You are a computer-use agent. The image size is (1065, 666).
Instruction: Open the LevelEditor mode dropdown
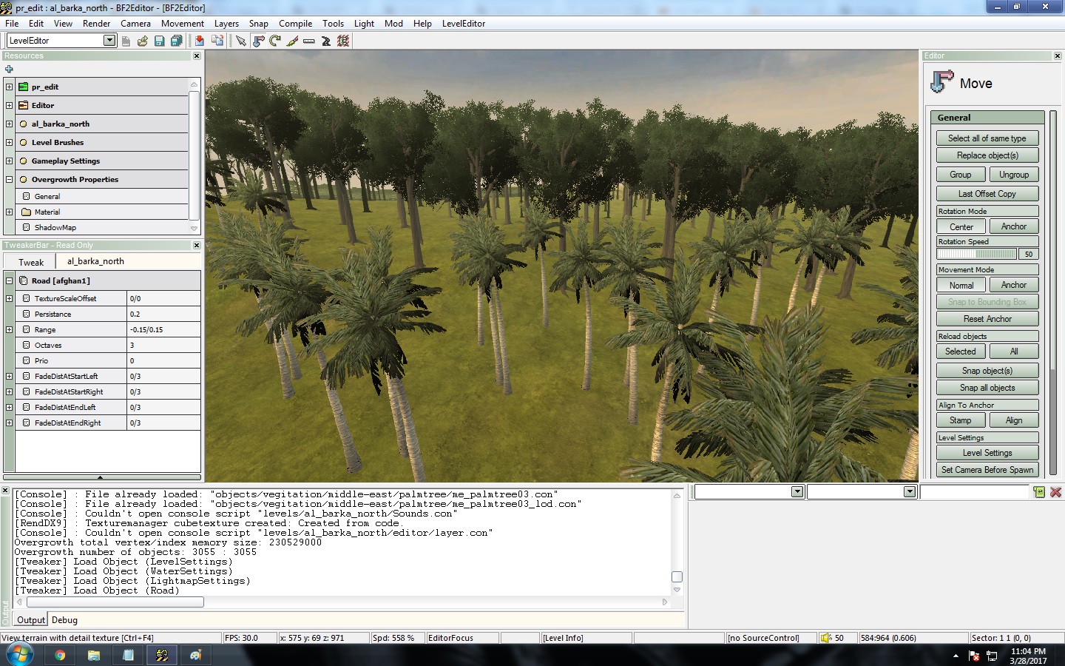[109, 41]
